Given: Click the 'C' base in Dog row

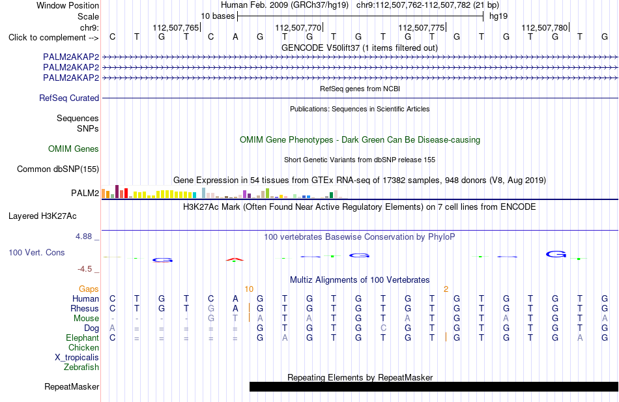Looking at the screenshot, I should coord(383,328).
